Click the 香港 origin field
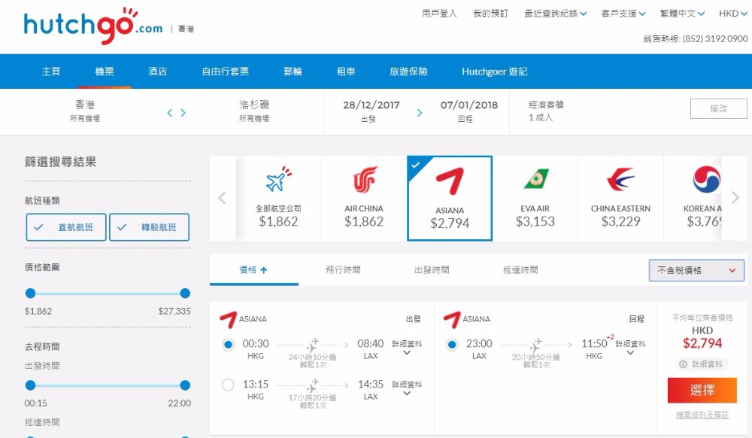Image resolution: width=752 pixels, height=438 pixels. (x=85, y=111)
